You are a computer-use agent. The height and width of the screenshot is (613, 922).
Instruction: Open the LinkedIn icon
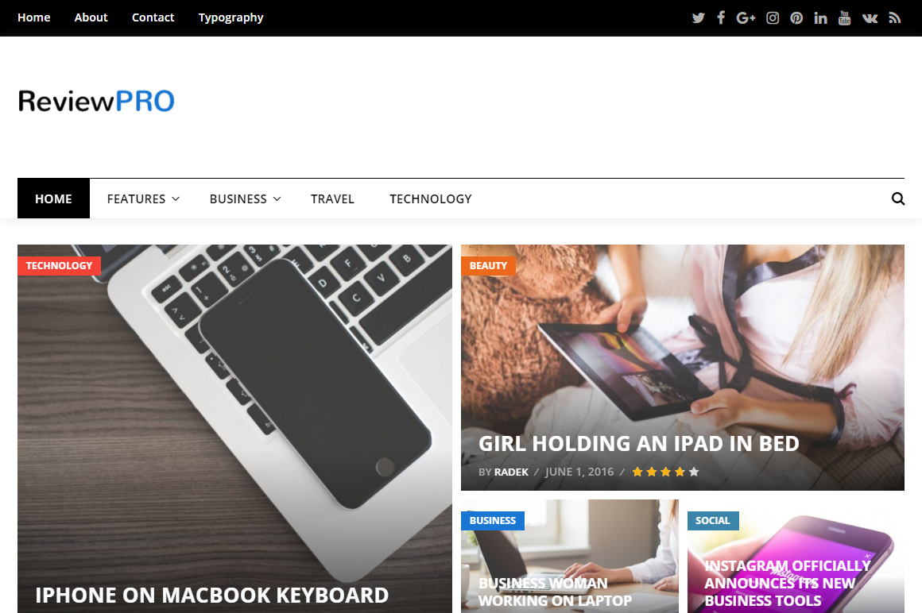(x=820, y=17)
